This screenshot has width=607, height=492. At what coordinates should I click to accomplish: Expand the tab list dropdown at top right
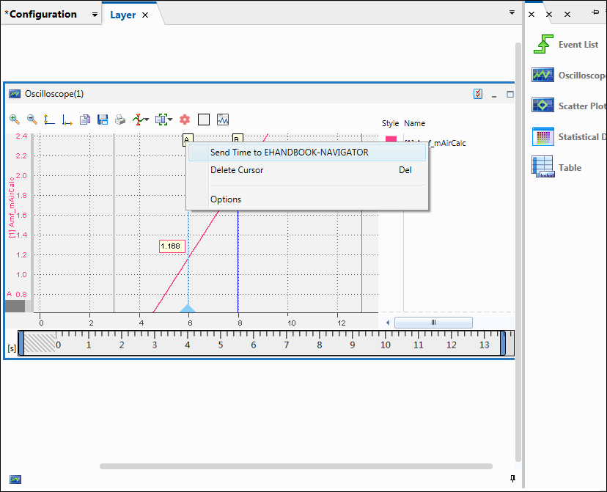512,13
